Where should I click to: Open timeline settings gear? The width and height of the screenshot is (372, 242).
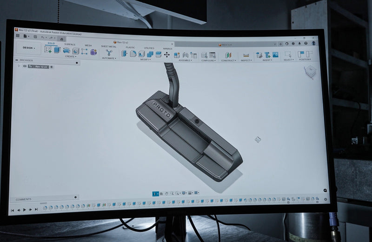point(325,200)
